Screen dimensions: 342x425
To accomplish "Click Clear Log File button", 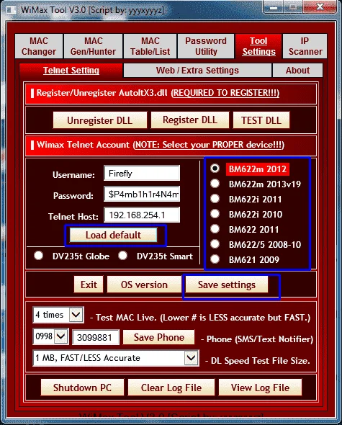I will tap(171, 388).
